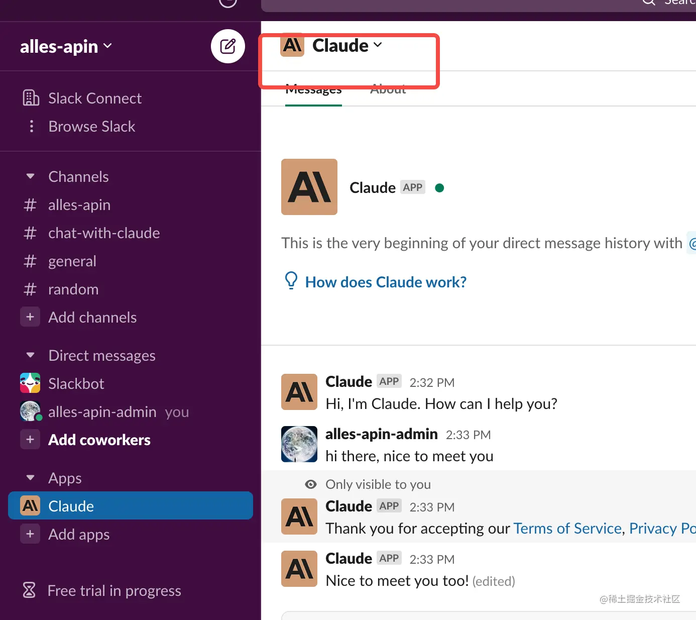Click the 2:33 PM timestamp of alles-apin-admin message

(468, 435)
